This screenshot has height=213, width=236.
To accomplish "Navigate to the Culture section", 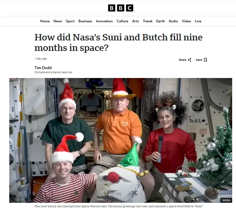I will [122, 21].
